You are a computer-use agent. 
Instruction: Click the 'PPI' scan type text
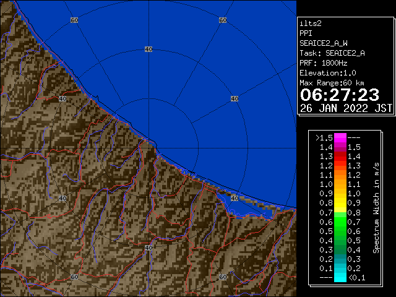(x=306, y=33)
